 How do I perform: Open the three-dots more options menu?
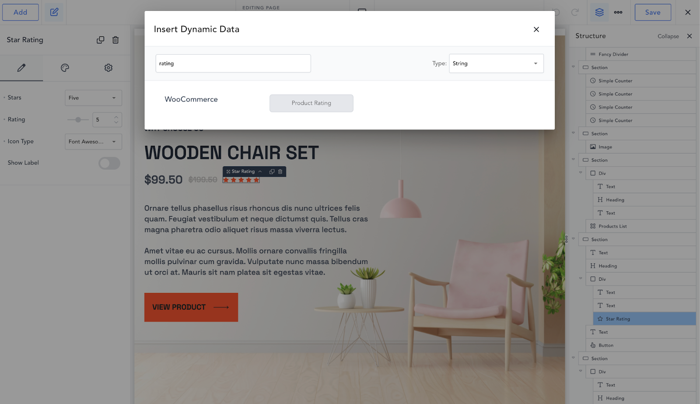(618, 12)
